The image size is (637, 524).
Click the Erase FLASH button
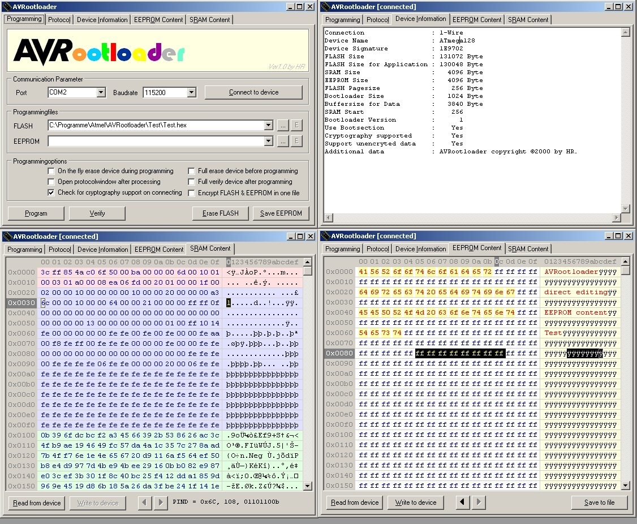coord(220,213)
